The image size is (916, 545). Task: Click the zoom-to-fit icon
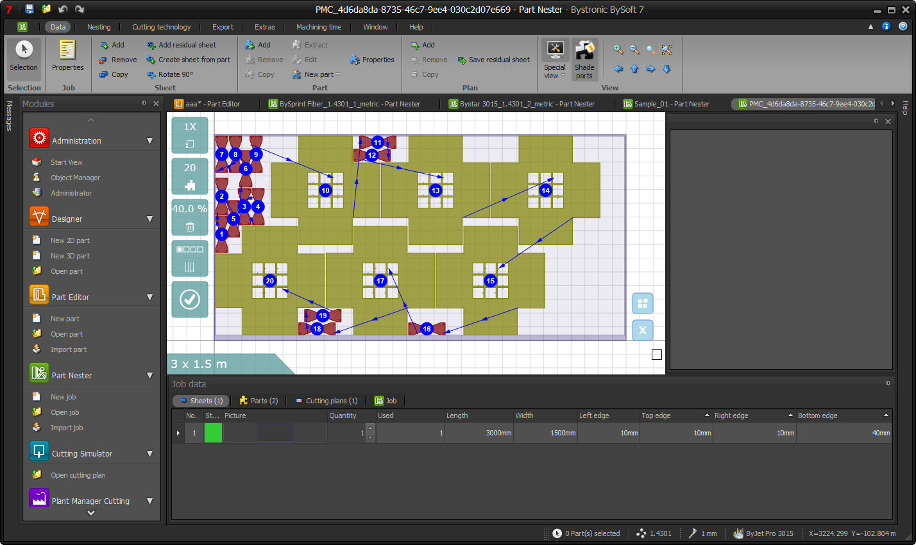(667, 50)
